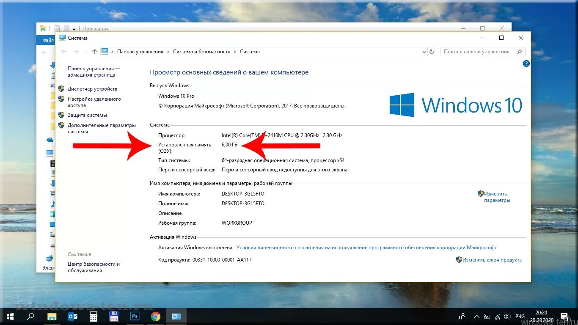Click product code 00331-10000-00001-AA117

[222, 260]
